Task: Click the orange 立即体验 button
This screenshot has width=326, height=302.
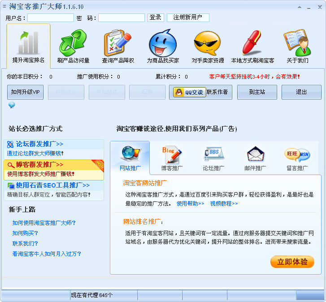Action: (292, 262)
